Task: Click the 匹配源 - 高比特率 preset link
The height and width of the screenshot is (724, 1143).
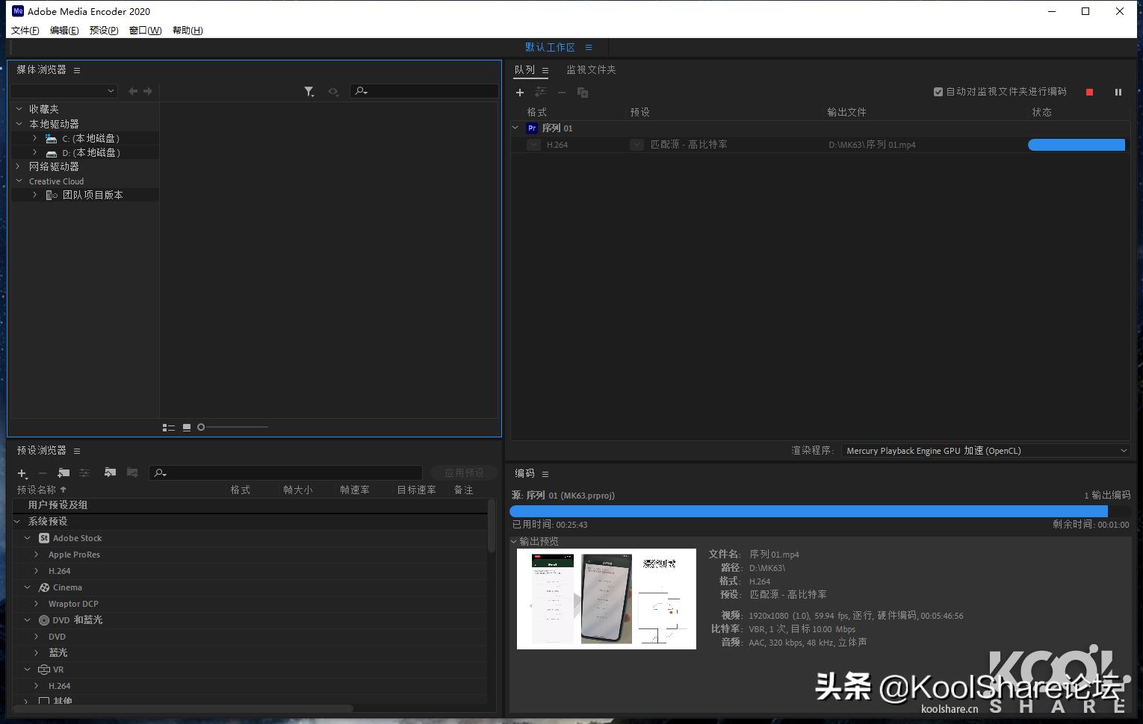Action: pos(688,145)
